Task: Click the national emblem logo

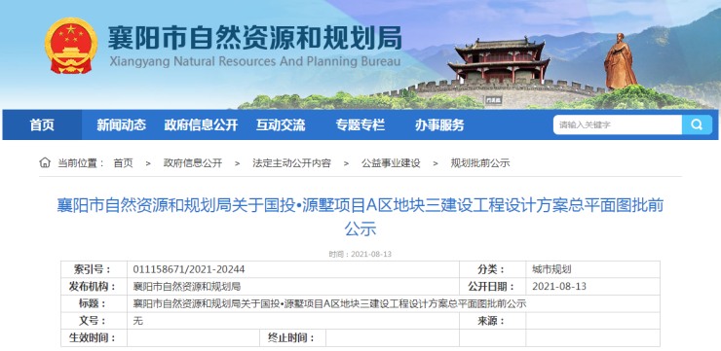Action: [71, 46]
